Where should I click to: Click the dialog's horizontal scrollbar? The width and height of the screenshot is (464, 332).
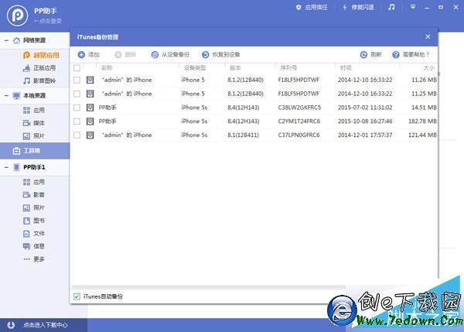click(x=209, y=287)
